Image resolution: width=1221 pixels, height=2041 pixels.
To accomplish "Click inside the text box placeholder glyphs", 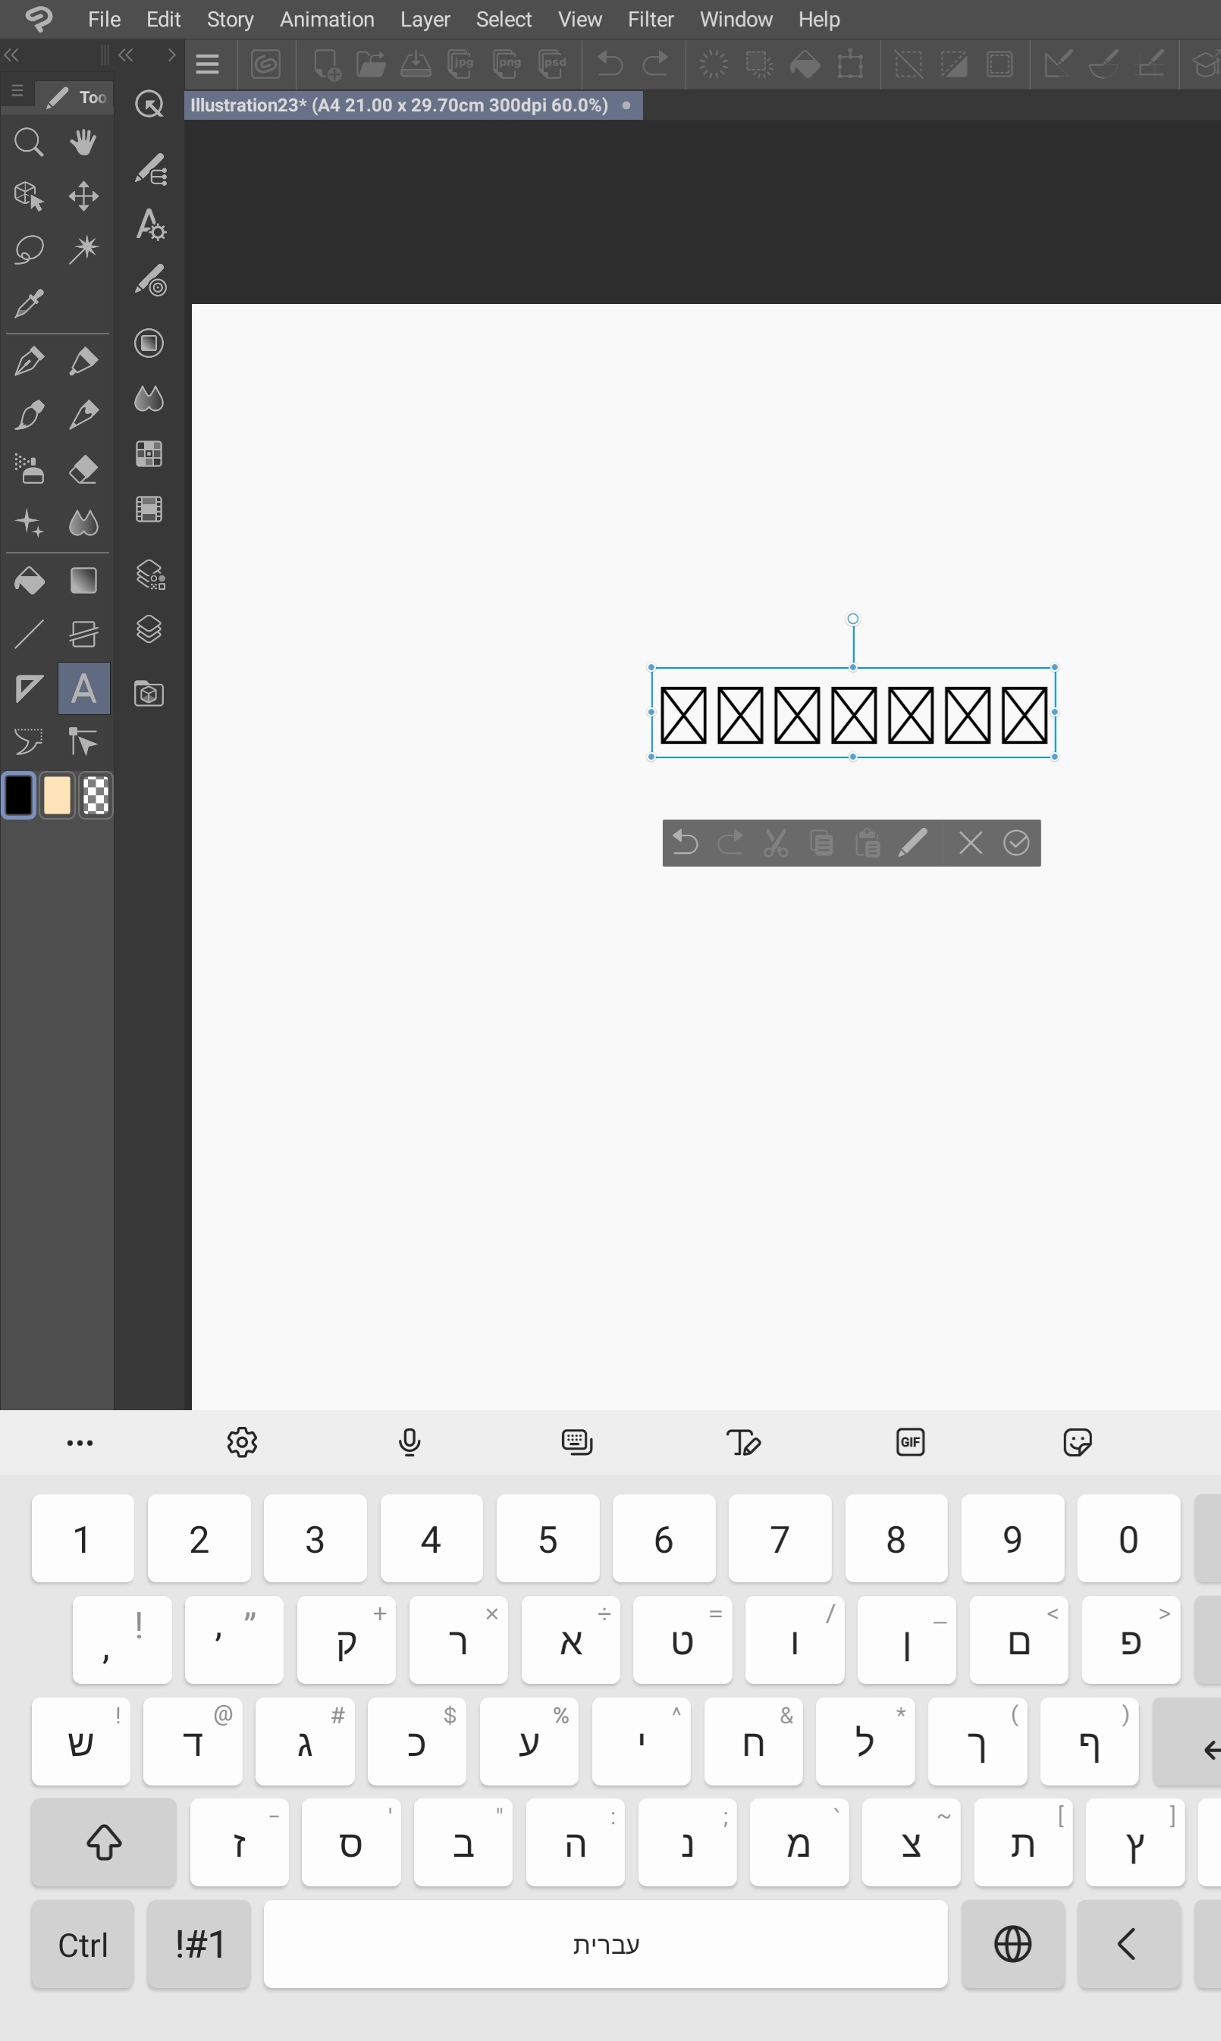I will coord(853,715).
